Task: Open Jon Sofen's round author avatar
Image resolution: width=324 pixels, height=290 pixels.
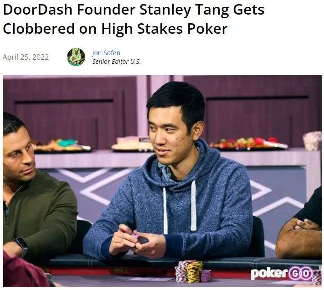Action: [76, 57]
